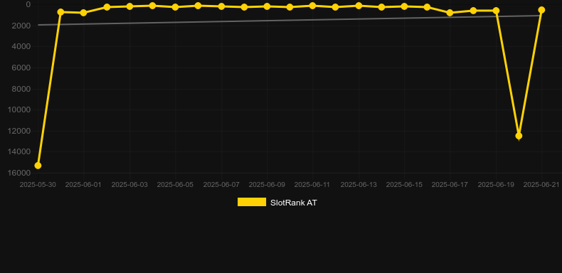Click the data point above 2025-06-19

496,11
